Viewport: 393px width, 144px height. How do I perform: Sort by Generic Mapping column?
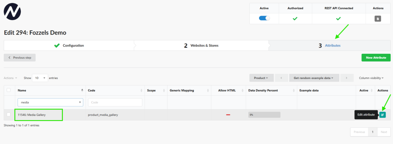coord(189,90)
